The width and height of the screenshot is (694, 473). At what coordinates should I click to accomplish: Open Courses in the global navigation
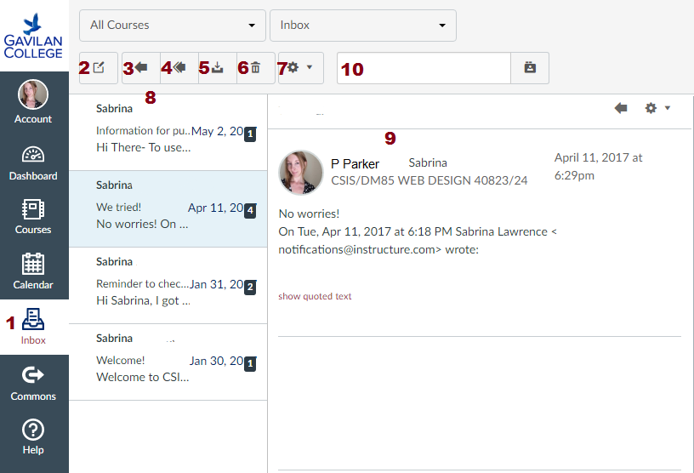click(x=33, y=217)
